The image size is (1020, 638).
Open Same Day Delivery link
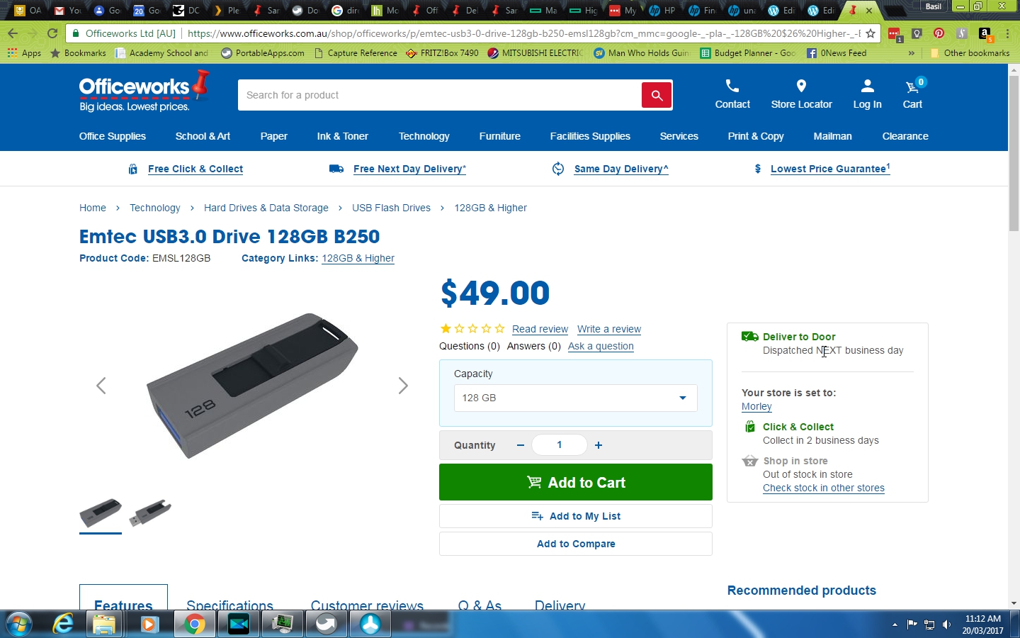(x=621, y=169)
